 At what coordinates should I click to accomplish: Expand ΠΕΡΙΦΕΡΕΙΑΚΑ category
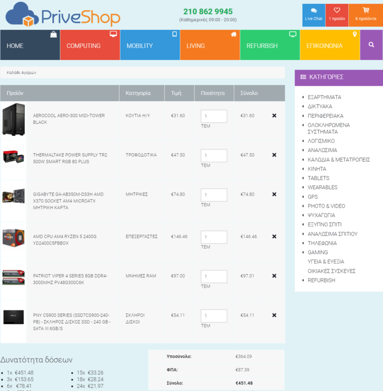pos(325,116)
